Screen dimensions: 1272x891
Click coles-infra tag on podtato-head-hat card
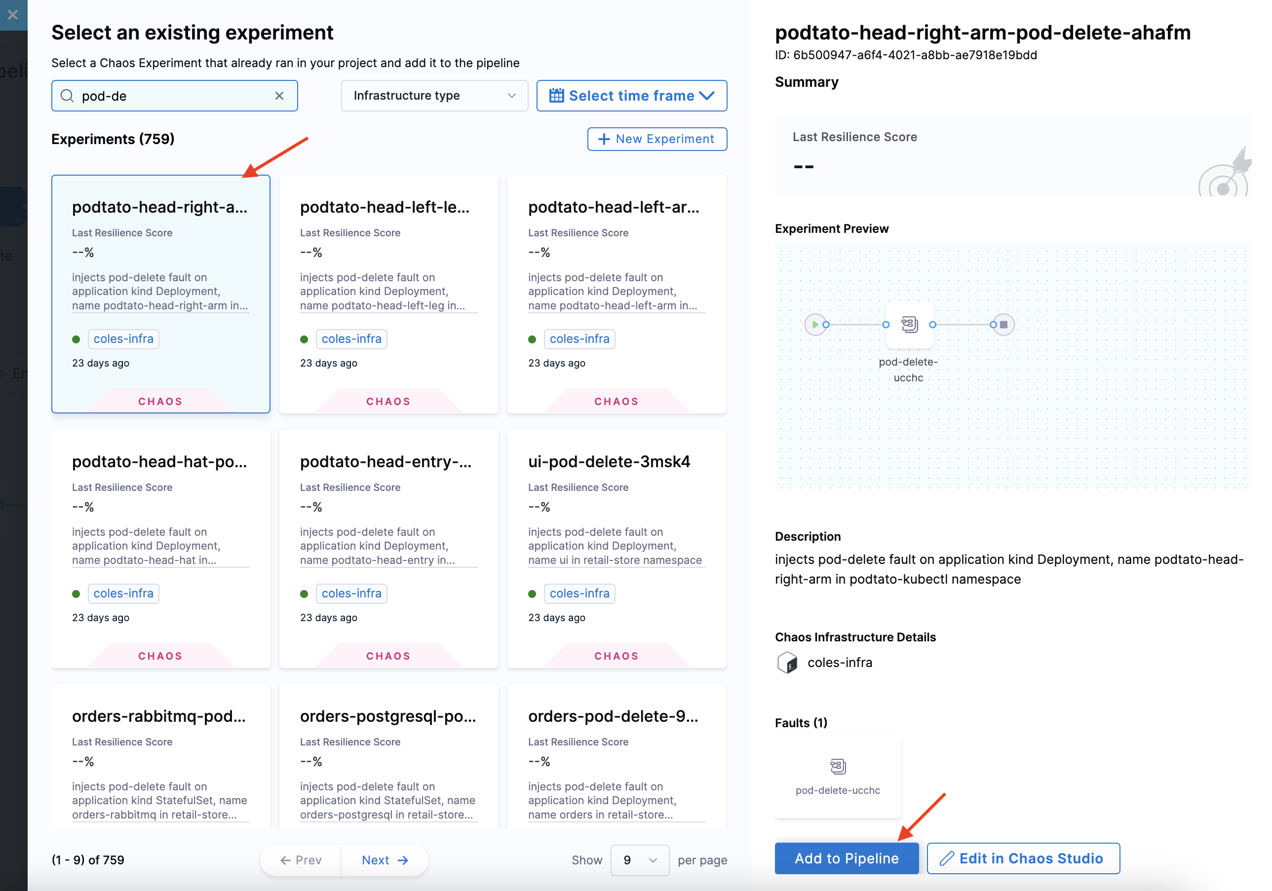click(x=123, y=593)
